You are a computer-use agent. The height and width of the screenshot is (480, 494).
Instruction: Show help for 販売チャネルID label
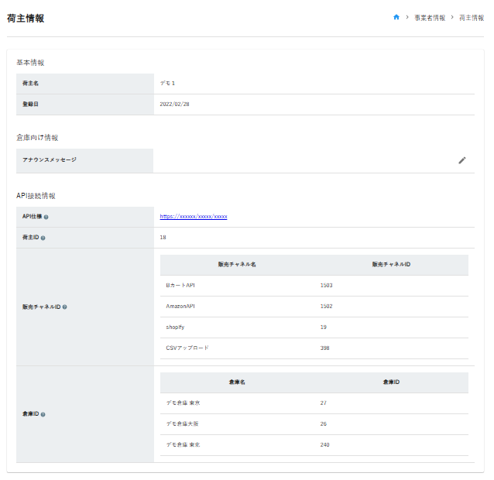pyautogui.click(x=64, y=307)
